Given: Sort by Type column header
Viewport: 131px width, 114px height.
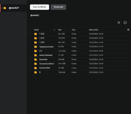Looking at the screenshot, I should (x=74, y=30).
